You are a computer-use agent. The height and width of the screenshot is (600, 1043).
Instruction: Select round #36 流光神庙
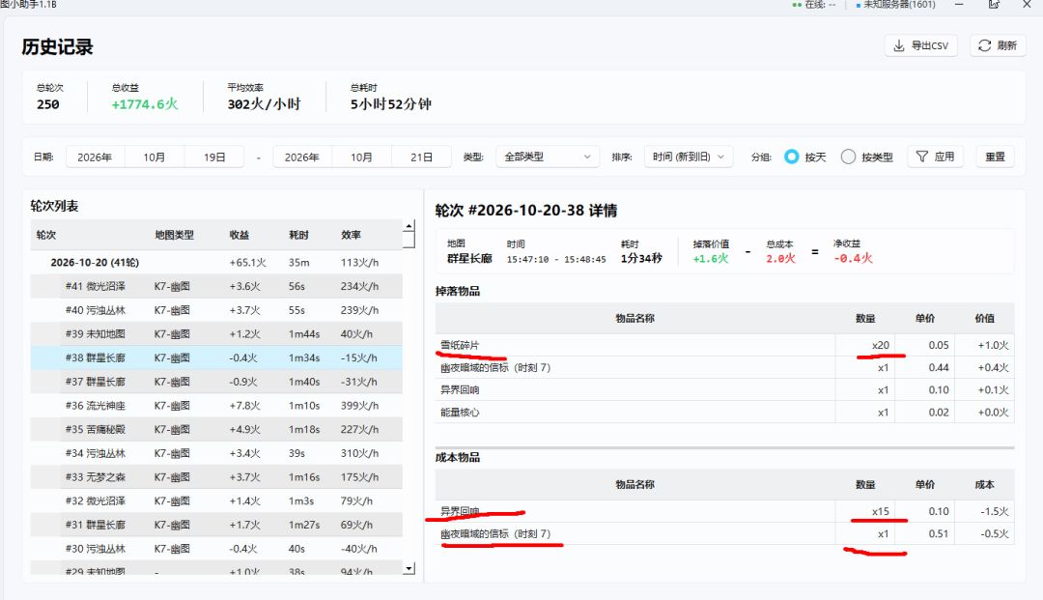pos(216,405)
